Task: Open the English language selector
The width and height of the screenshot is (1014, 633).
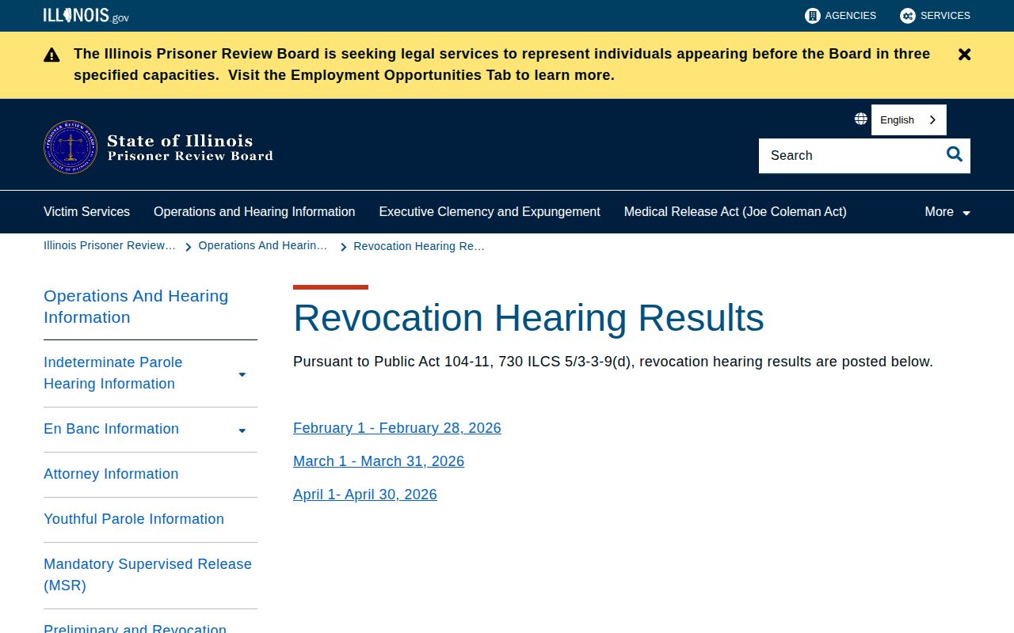Action: 909,119
